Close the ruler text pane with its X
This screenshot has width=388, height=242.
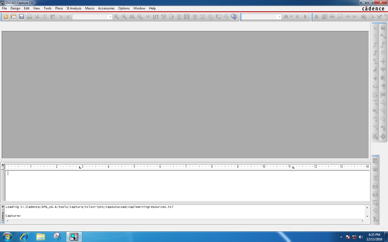tap(3, 165)
